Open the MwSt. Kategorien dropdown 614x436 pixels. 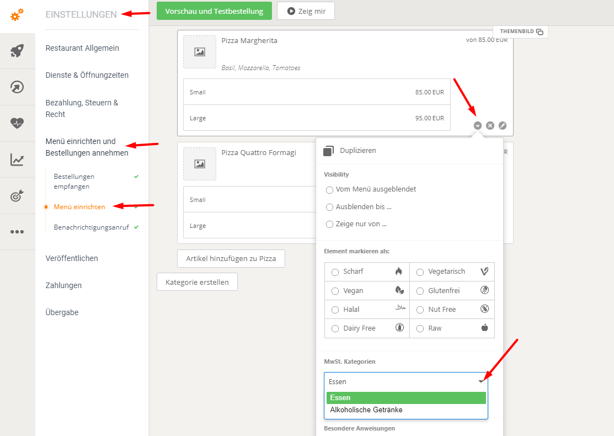[481, 381]
